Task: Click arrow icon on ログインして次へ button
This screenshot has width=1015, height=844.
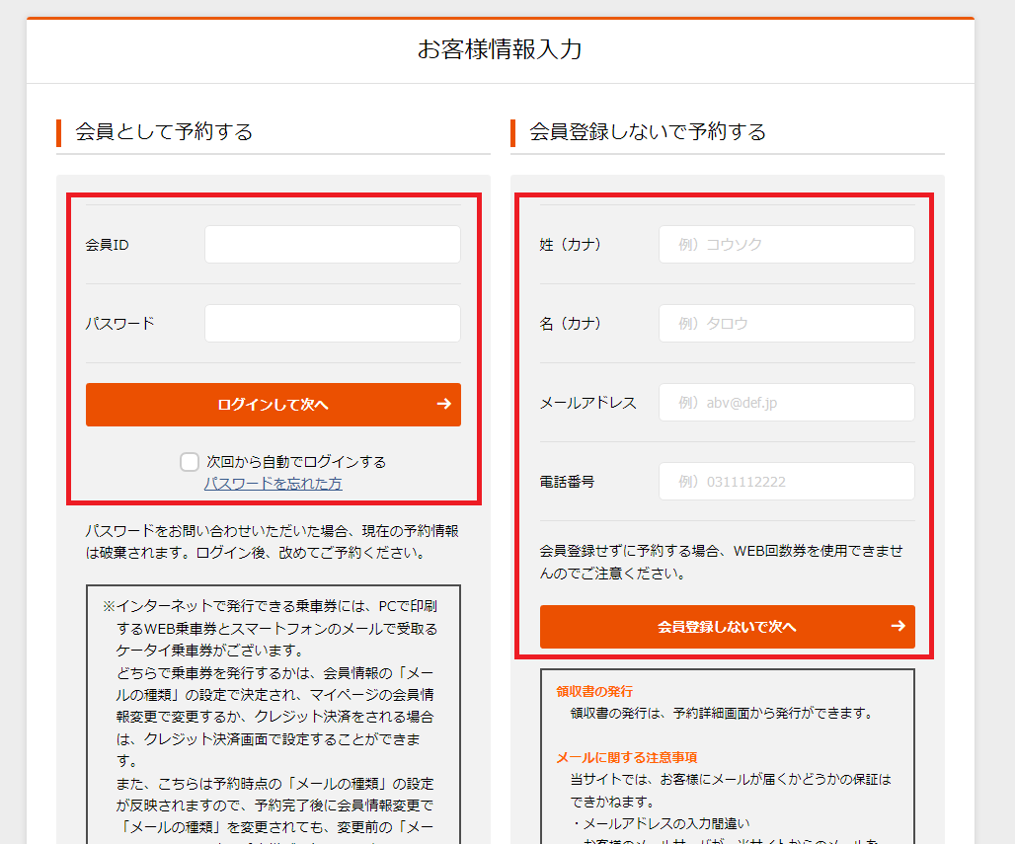Action: (x=444, y=404)
